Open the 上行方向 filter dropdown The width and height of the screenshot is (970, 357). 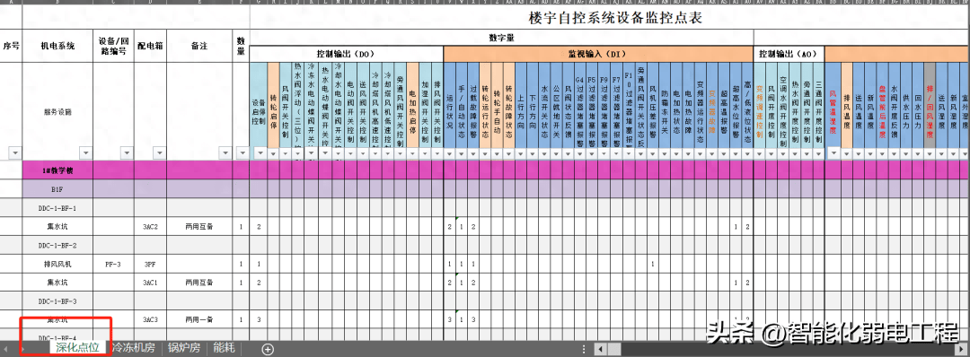pos(520,153)
